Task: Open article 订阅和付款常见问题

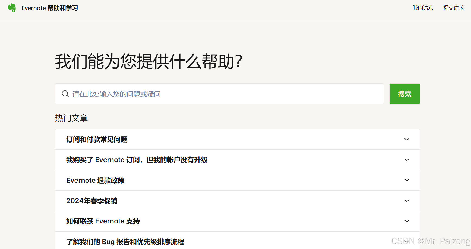Action: coord(97,140)
